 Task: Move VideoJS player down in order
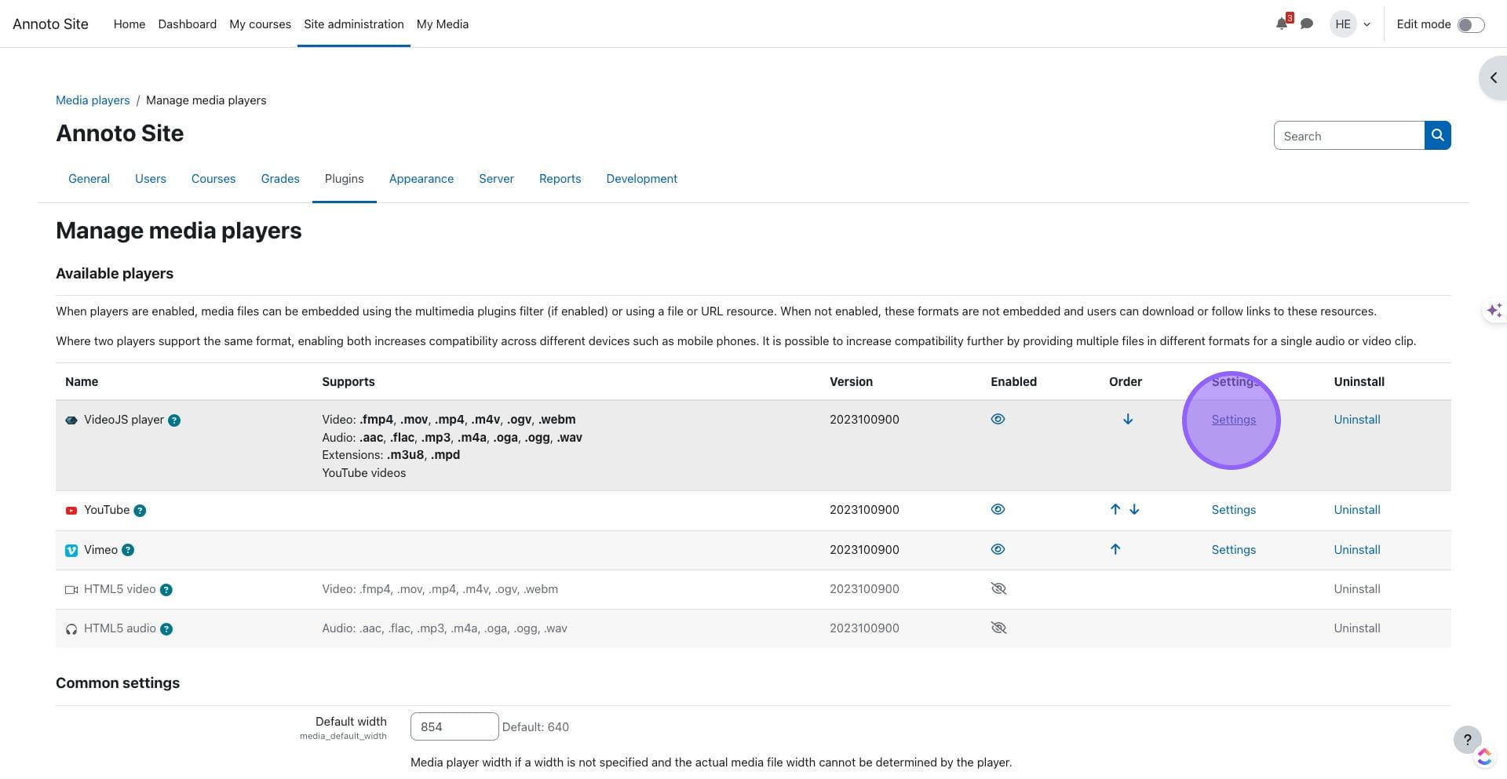(x=1128, y=420)
